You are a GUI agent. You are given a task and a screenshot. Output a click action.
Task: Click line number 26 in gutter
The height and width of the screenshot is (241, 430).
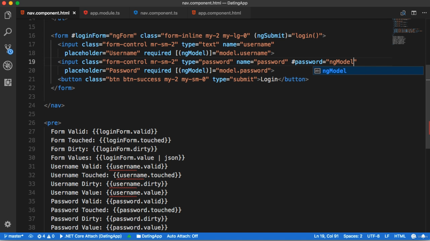tap(32, 123)
